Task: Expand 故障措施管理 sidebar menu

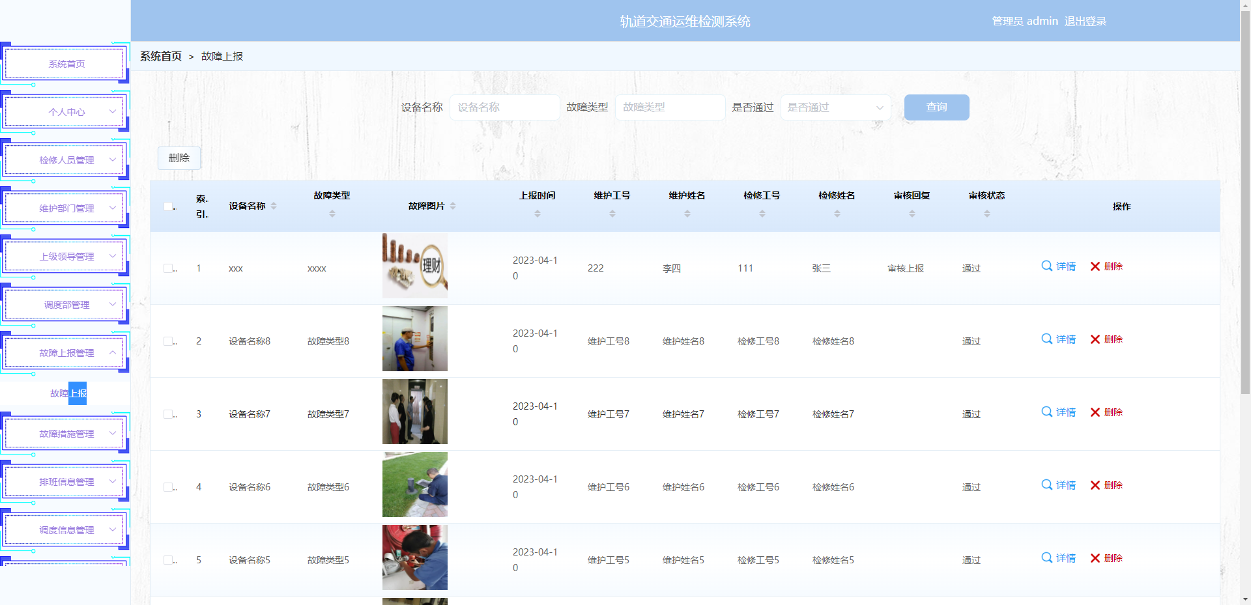Action: tap(65, 434)
